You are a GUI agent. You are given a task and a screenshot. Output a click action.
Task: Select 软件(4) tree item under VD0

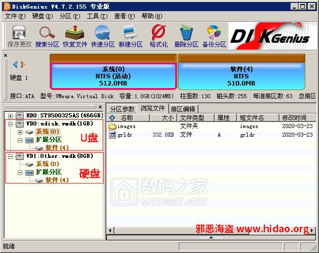pyautogui.click(x=57, y=148)
